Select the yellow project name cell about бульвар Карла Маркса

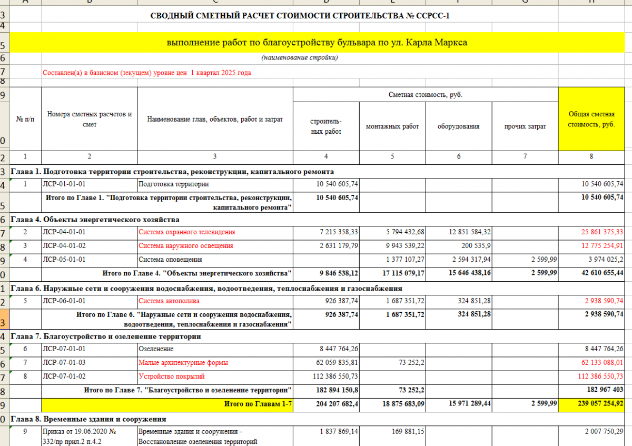[317, 42]
